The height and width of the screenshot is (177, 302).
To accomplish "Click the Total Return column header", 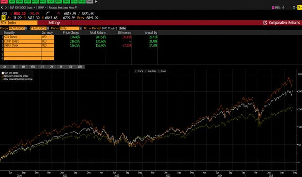I will (97, 33).
